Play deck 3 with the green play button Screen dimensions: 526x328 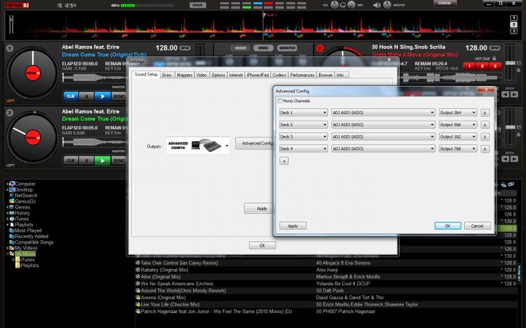(103, 161)
